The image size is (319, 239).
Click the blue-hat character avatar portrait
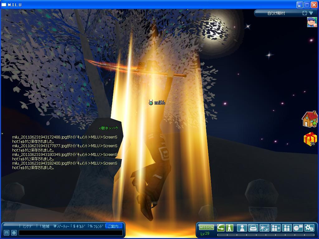pyautogui.click(x=312, y=22)
